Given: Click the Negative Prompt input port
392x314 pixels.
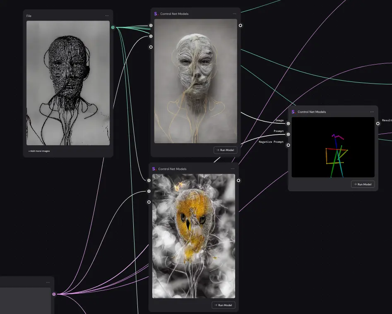Looking at the screenshot, I should click(x=289, y=145).
